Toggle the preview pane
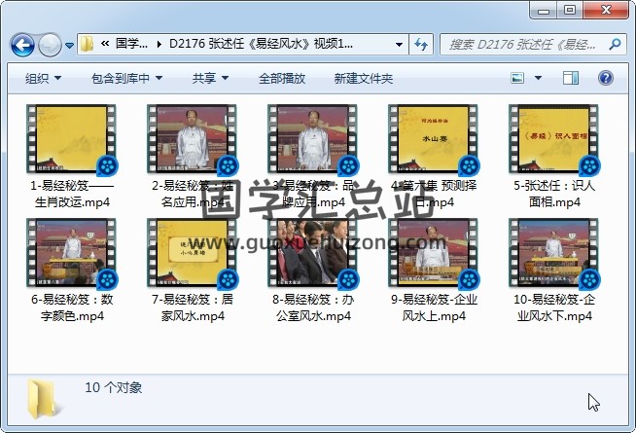 click(x=571, y=78)
